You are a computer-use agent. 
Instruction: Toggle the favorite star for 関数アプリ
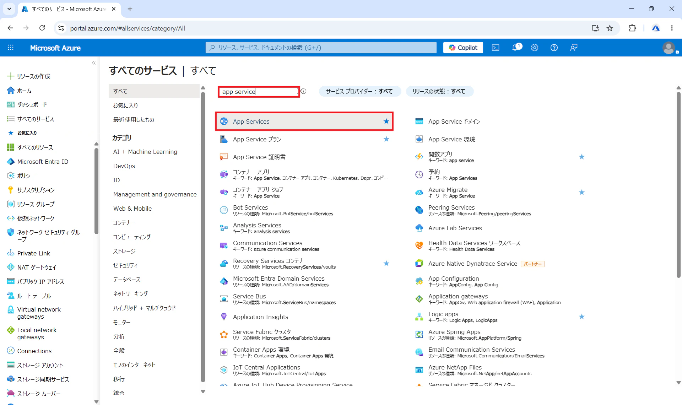(x=582, y=157)
